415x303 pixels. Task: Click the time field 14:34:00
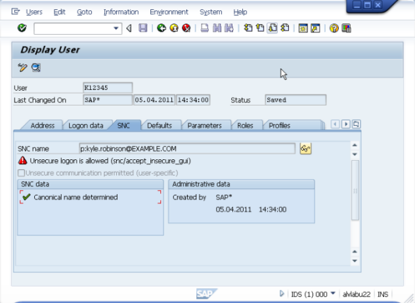[193, 100]
